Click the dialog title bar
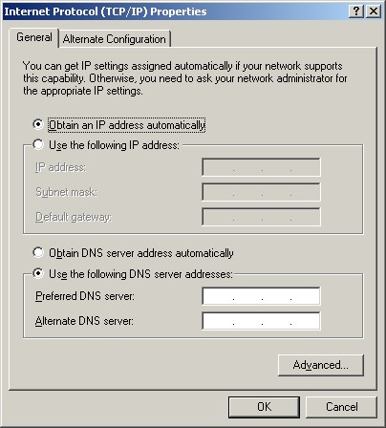The width and height of the screenshot is (386, 428). tap(175, 11)
